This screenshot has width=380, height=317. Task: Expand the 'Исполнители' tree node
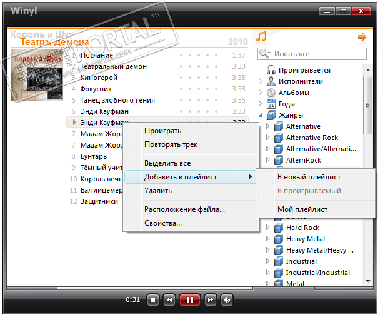click(261, 81)
